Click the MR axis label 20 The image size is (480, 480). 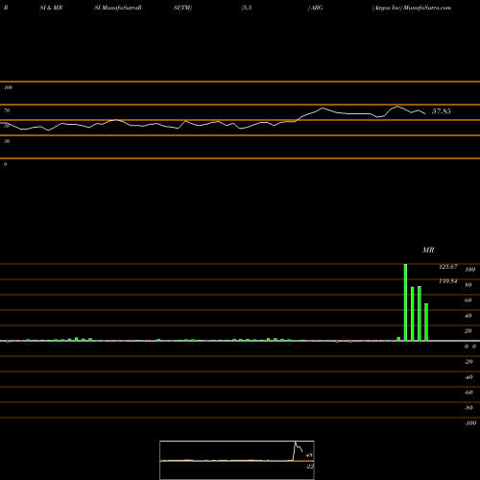[468, 331]
